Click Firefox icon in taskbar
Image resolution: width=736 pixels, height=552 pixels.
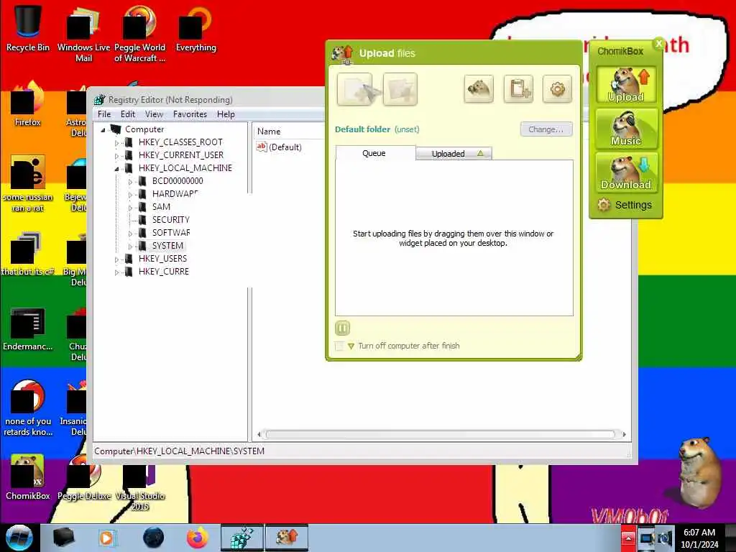198,538
